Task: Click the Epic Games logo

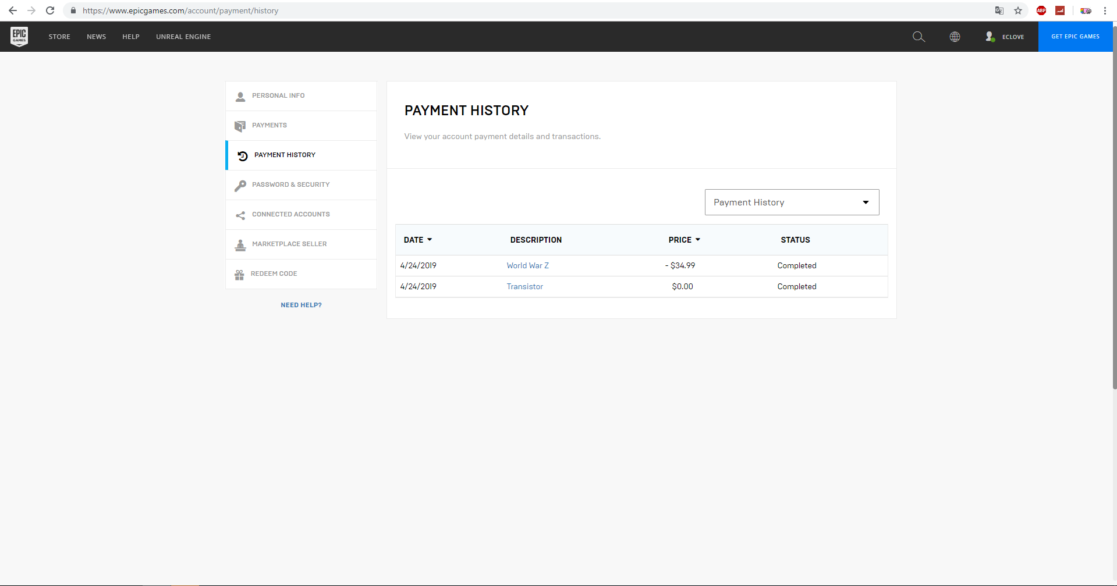Action: pyautogui.click(x=19, y=37)
